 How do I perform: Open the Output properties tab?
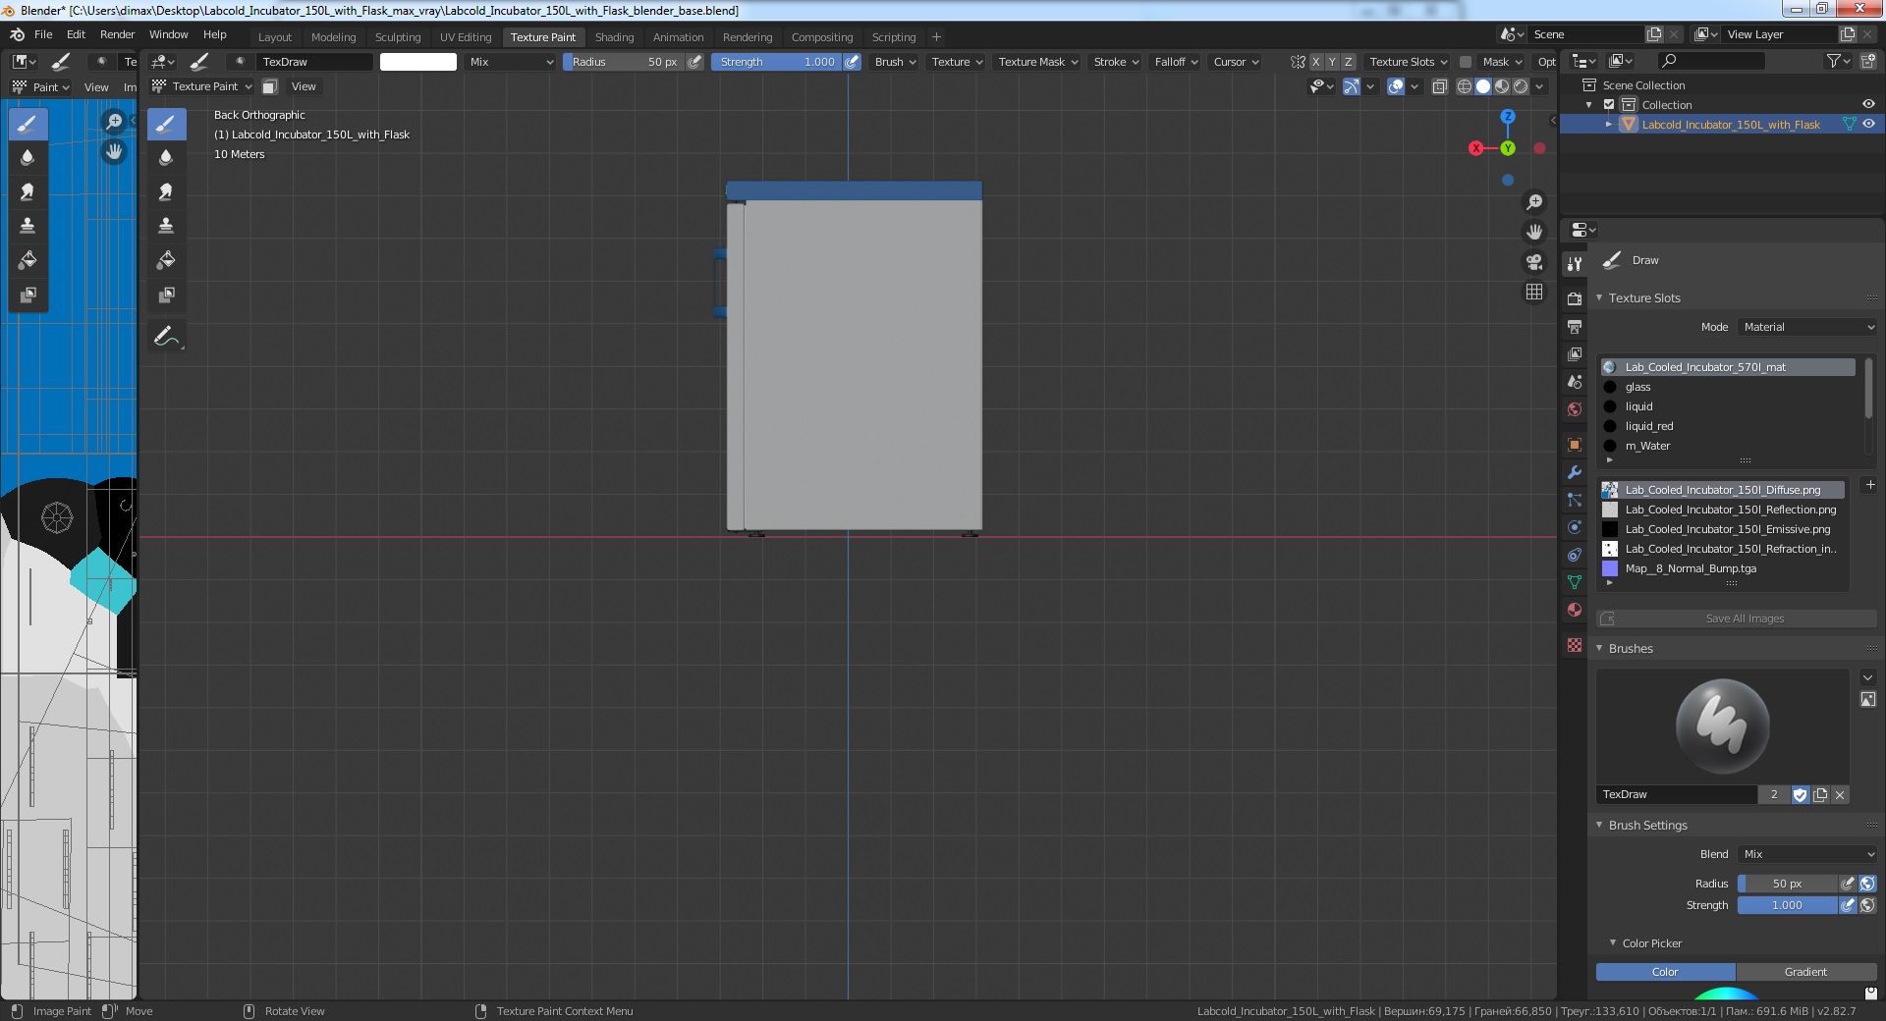[x=1575, y=326]
